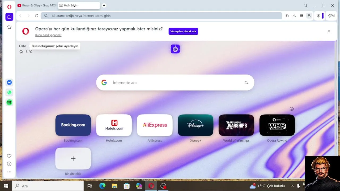
Task: Open the Hotels.com speed dial tile
Action: 114,125
